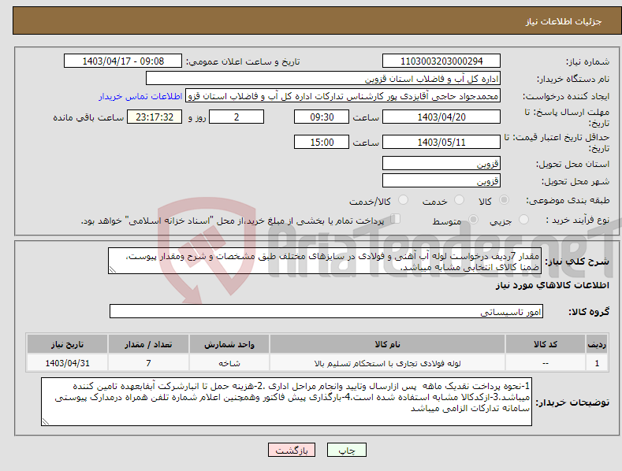Viewport: 622px width, 471px height.
Task: Select the خدمت radio button
Action: (459, 200)
